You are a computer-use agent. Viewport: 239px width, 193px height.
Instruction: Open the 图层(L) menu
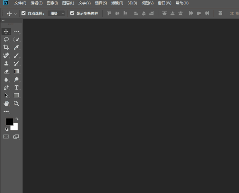click(68, 3)
